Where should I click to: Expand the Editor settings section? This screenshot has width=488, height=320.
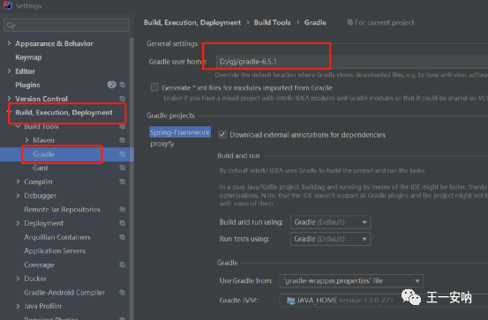[x=9, y=71]
